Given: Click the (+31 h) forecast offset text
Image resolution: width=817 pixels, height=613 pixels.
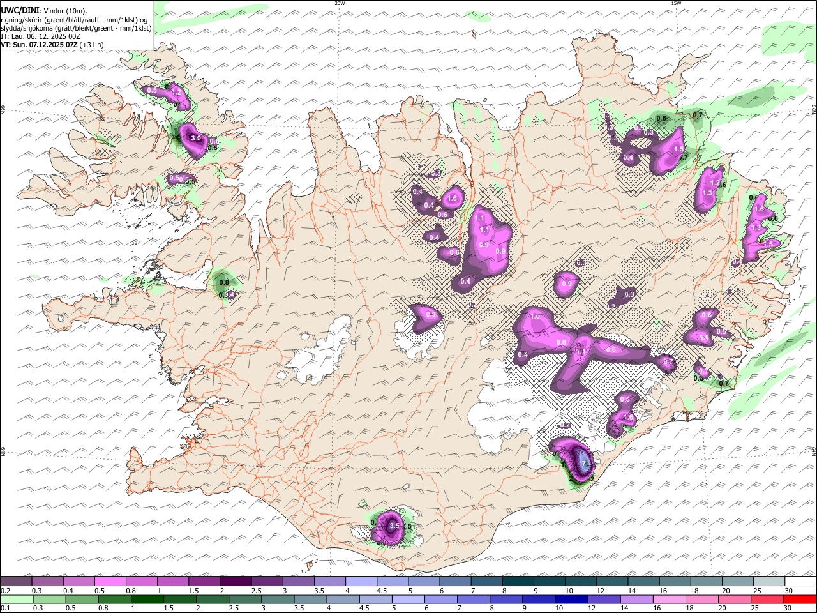Looking at the screenshot, I should [x=93, y=45].
